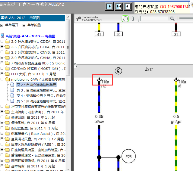Open 页 3 : 自动变速箱控制单元, 变速
The height and width of the screenshot is (171, 193).
point(41,90)
